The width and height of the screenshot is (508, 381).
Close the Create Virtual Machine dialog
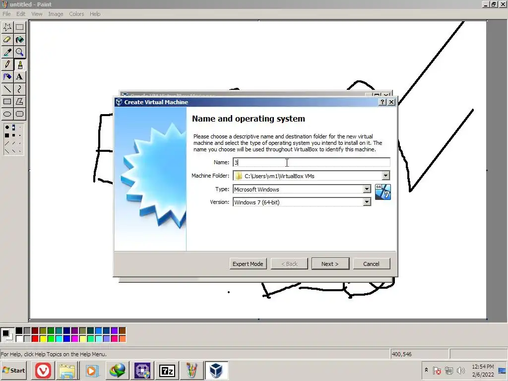pyautogui.click(x=391, y=102)
